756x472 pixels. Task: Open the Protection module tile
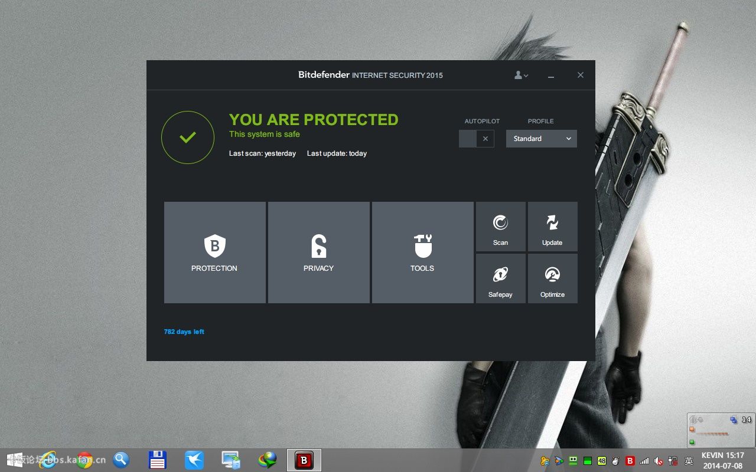tap(215, 253)
